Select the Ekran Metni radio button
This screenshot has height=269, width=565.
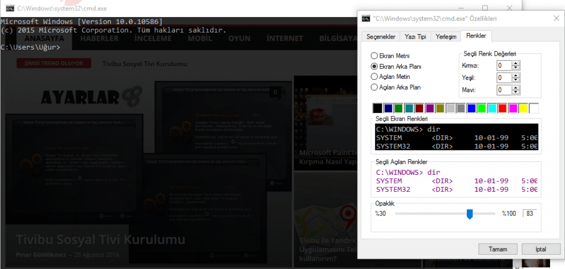click(375, 56)
